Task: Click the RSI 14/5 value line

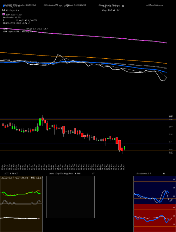Action: point(20,20)
